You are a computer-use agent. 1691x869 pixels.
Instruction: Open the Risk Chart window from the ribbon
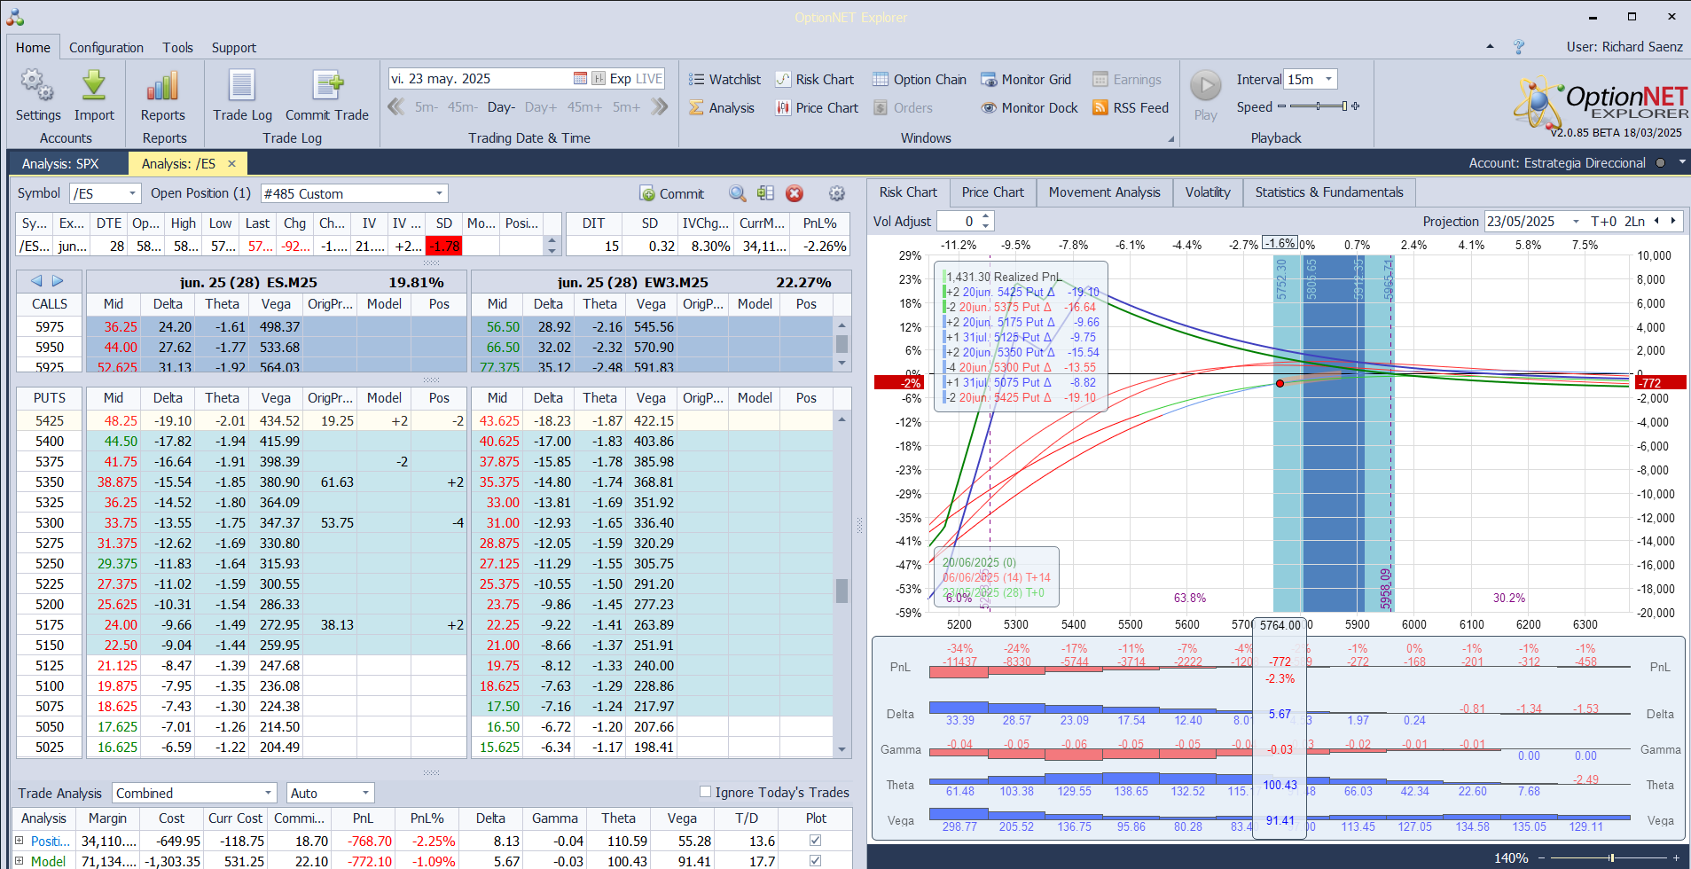coord(814,80)
